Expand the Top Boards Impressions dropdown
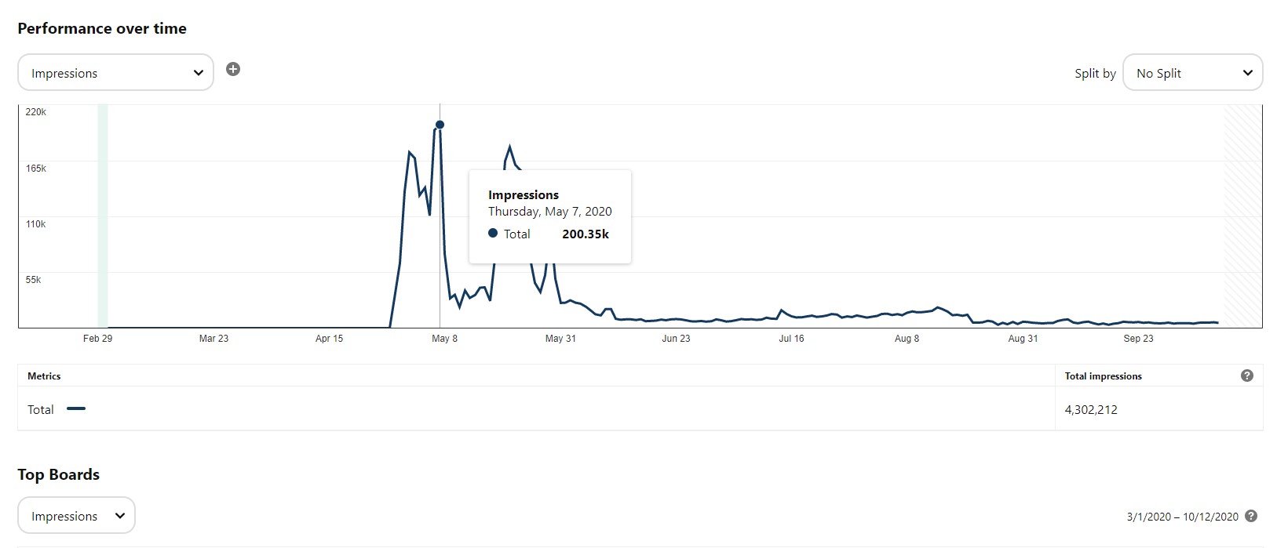 (76, 515)
